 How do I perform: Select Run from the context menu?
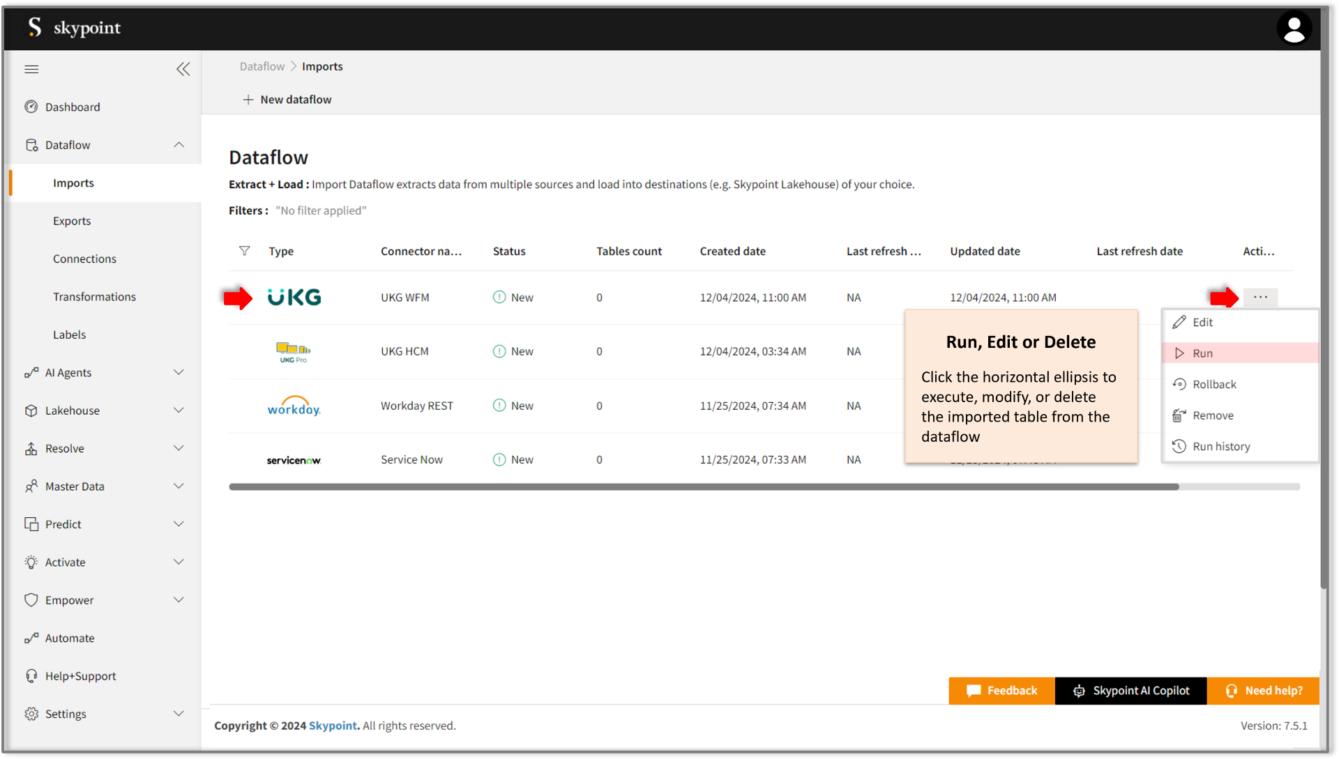click(x=1202, y=353)
